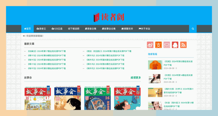Open 《啄木鸟》2024年第04期 link

tap(47, 64)
